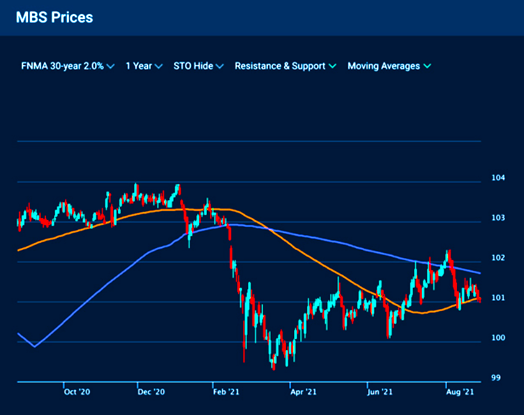
Task: Expand the 1 Year timeframe selector
Action: point(144,66)
